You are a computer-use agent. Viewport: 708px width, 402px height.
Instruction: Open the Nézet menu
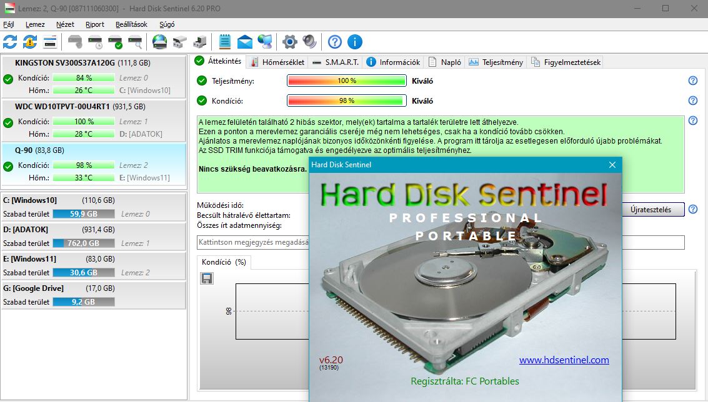(x=65, y=24)
